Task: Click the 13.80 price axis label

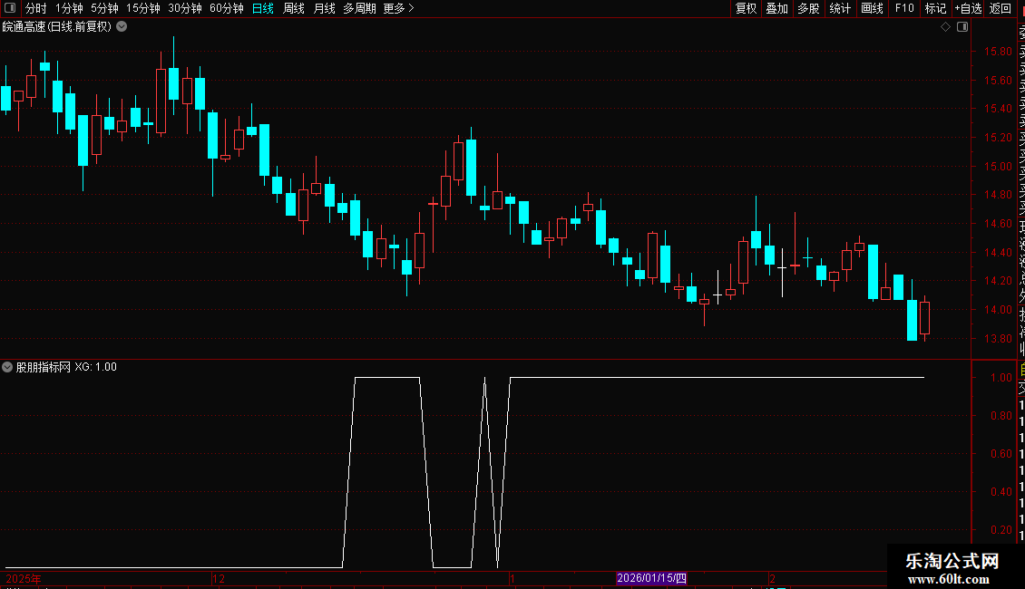Action: coord(998,339)
